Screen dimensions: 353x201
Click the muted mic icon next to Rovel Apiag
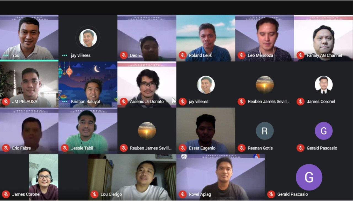[182, 194]
